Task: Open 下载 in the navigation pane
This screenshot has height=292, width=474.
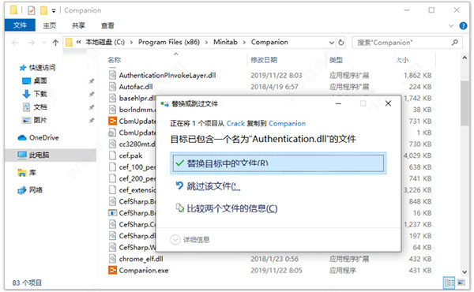Action: pyautogui.click(x=40, y=94)
